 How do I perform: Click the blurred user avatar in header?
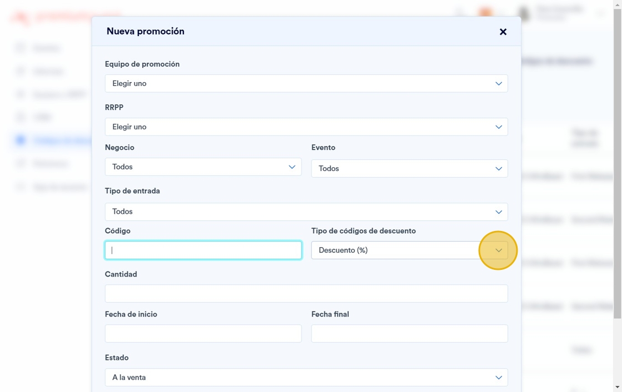[x=523, y=13]
